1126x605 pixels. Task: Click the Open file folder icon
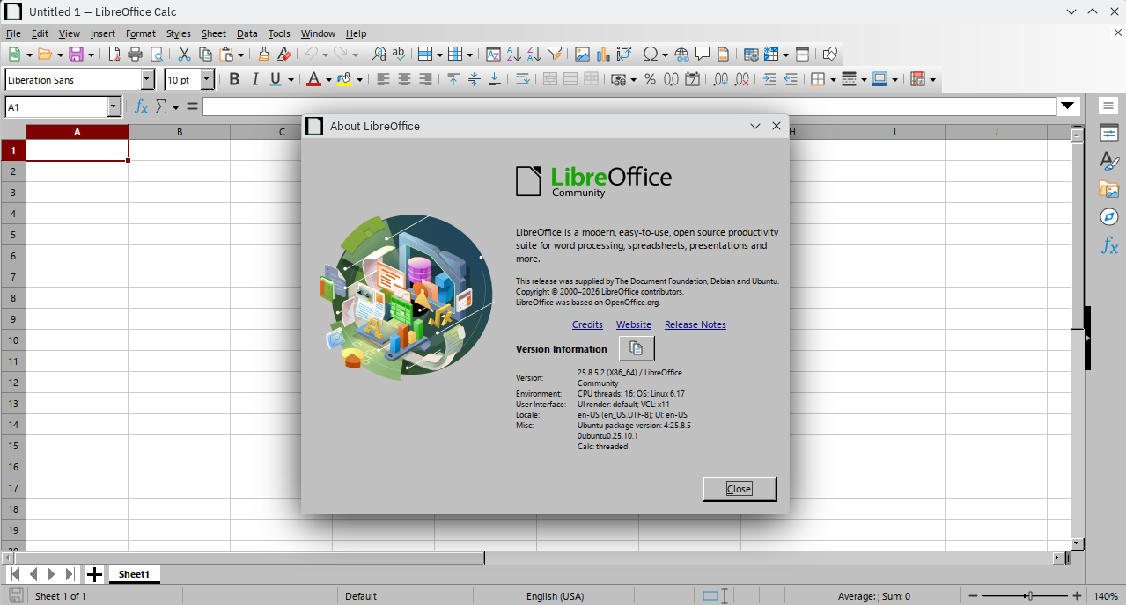(45, 55)
